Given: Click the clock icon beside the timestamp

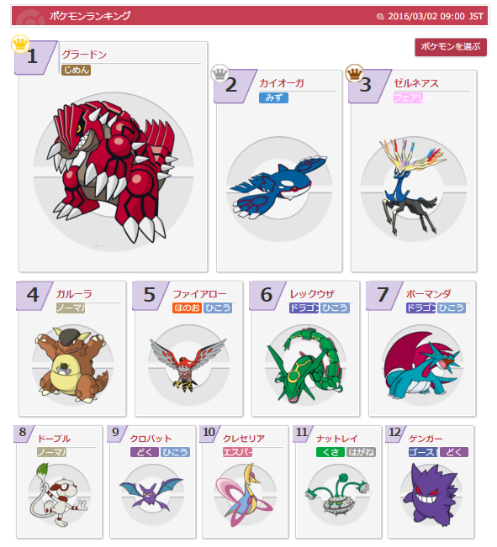Looking at the screenshot, I should coord(380,17).
